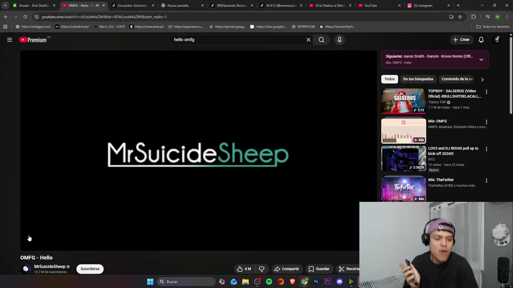Click the Suscribirse button

click(90, 269)
